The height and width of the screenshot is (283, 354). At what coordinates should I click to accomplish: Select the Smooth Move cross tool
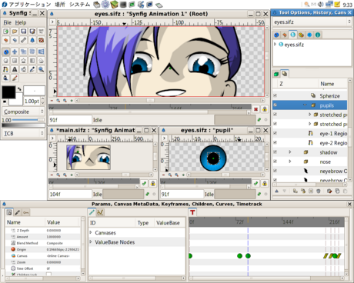click(15, 52)
